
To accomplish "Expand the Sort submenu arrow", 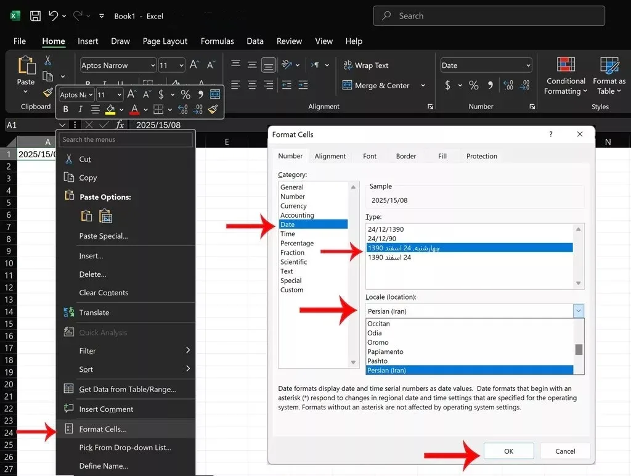I will pos(188,369).
